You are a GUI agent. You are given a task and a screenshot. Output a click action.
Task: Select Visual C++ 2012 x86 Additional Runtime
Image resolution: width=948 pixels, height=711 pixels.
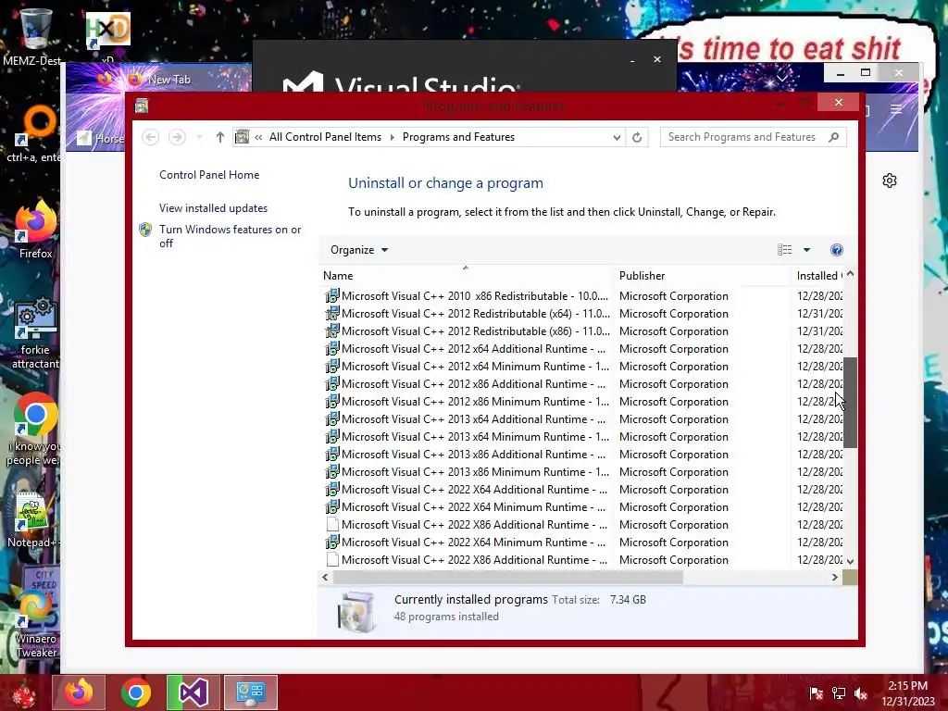click(582, 384)
